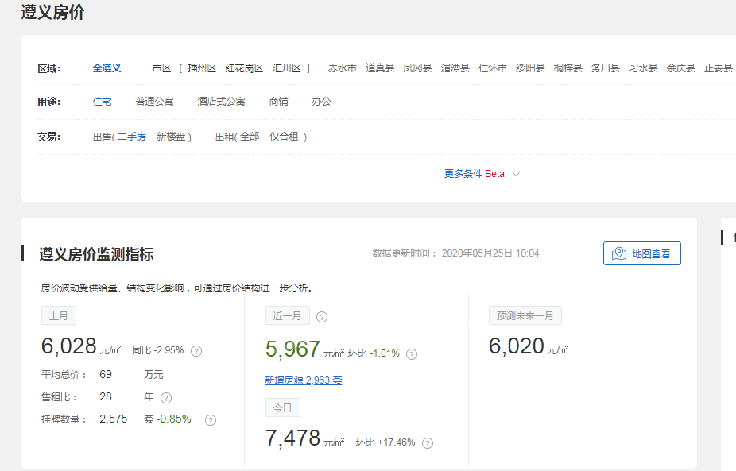Filter by 凤冈县
The image size is (736, 471).
point(417,68)
